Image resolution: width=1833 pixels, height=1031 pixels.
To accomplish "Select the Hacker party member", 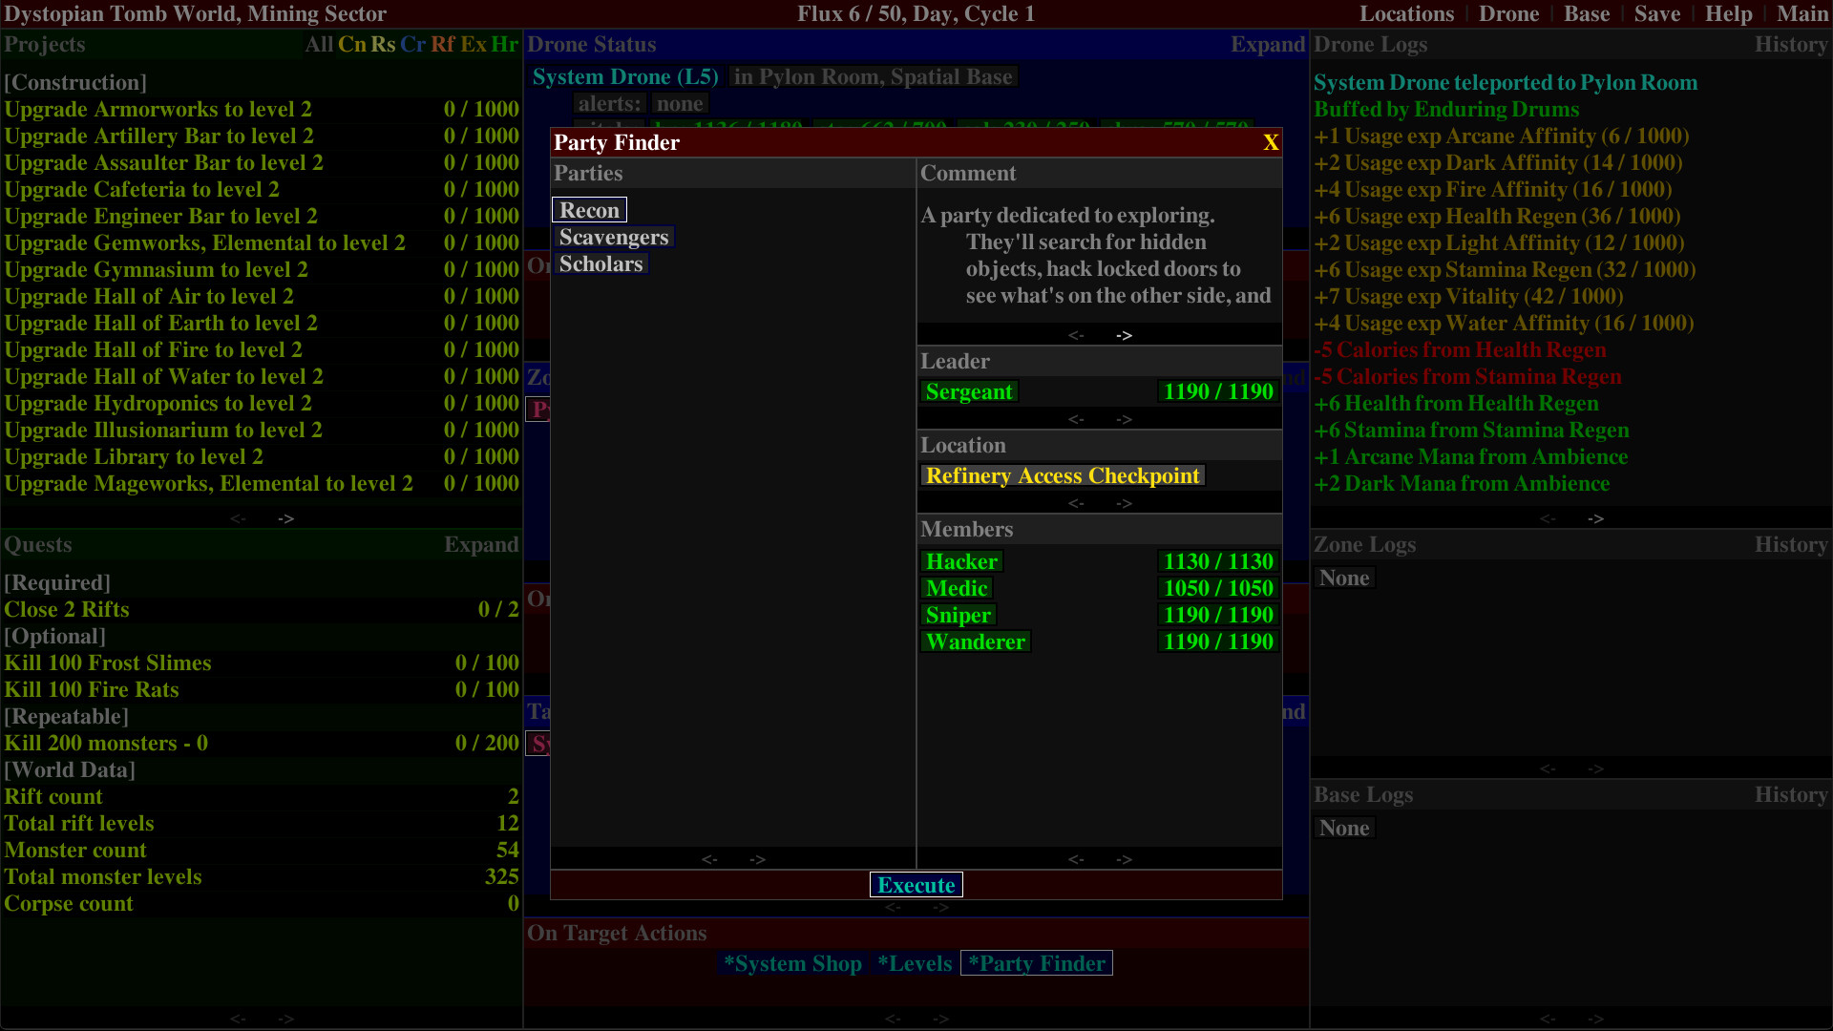I will [x=961, y=561].
